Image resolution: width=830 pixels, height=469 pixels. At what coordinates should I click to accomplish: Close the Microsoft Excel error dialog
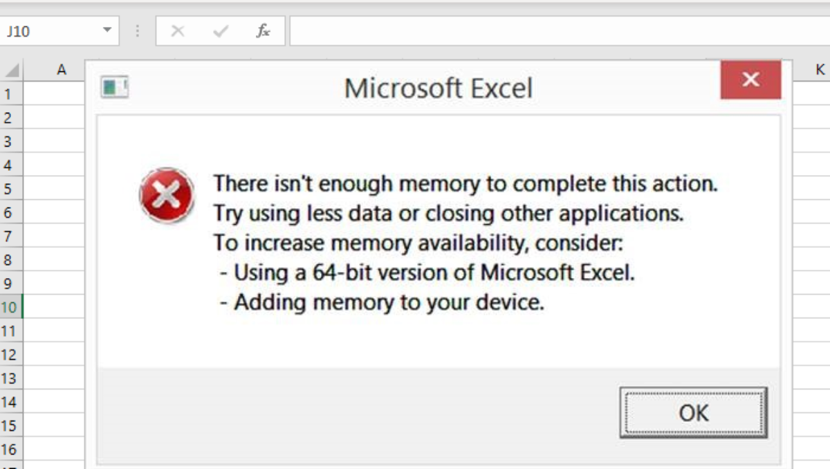tap(750, 80)
